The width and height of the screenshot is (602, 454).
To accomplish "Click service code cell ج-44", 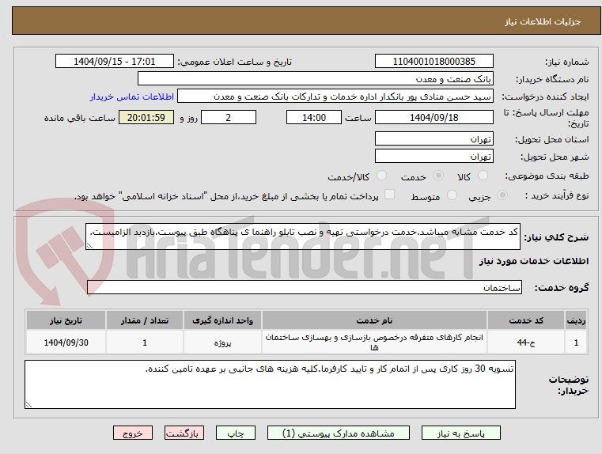I will coord(525,342).
